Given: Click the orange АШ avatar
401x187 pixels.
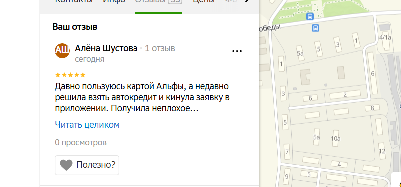Looking at the screenshot, I should coord(62,51).
